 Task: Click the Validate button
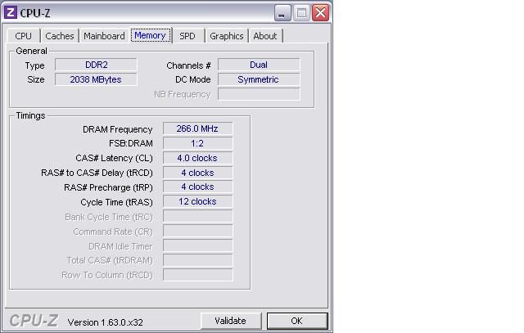coord(231,321)
